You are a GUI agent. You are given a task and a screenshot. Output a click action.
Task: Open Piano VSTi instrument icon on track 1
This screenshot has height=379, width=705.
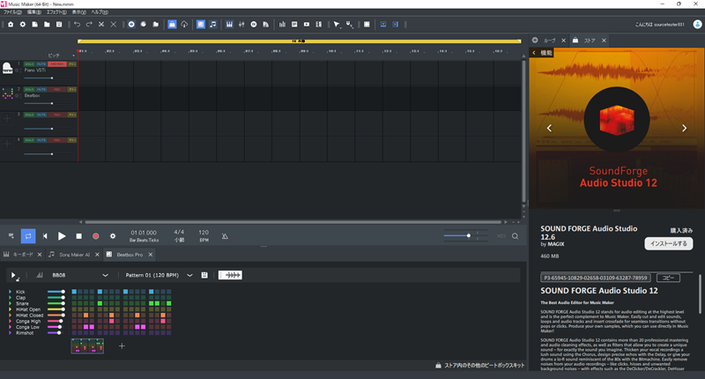click(7, 68)
